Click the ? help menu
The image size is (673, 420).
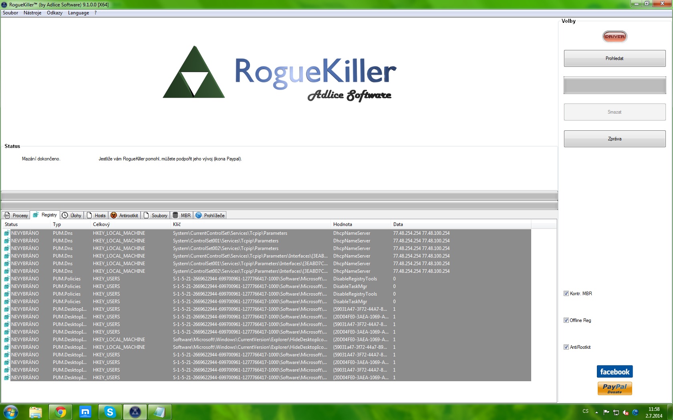click(x=96, y=13)
